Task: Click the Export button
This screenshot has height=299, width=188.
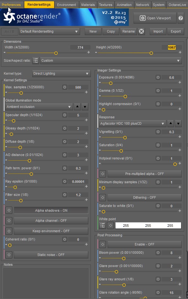Action: tap(176, 31)
